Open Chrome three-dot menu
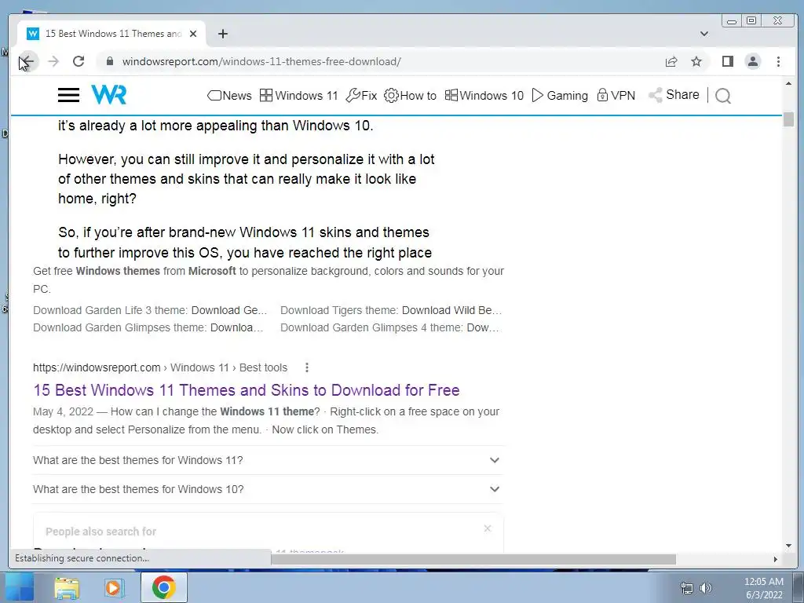Screen dimensions: 804x603 [x=778, y=61]
